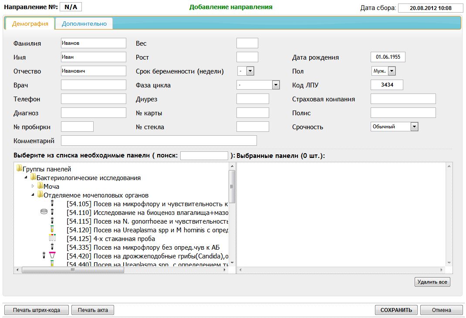
Task: Click the Врач input field
Action: [94, 85]
